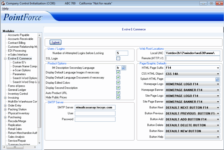Expand the Packing Station tree node
Screen dimensions: 224x150
click(5, 109)
